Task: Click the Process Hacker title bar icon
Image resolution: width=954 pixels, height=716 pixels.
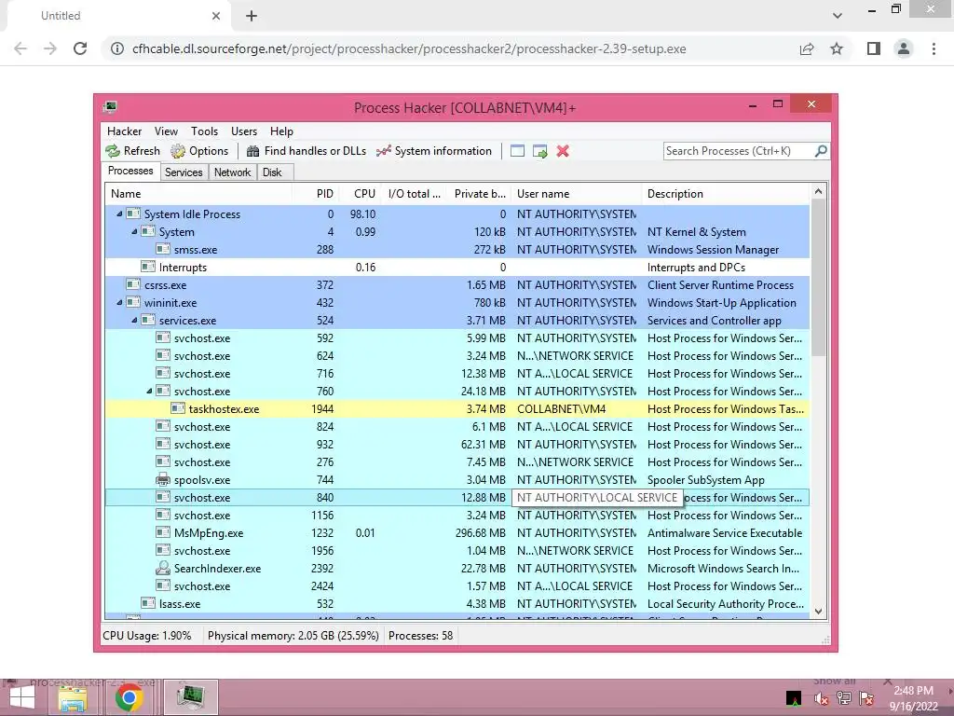Action: tap(110, 107)
